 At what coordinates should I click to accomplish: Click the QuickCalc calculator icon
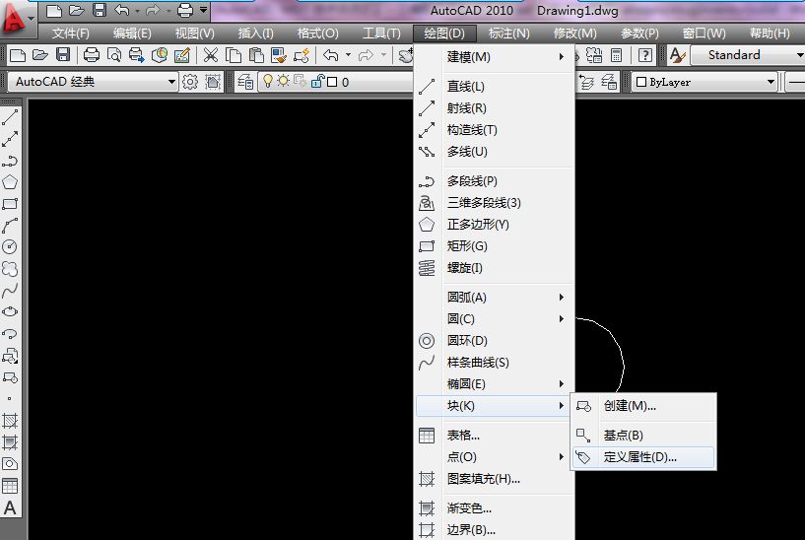(x=617, y=54)
